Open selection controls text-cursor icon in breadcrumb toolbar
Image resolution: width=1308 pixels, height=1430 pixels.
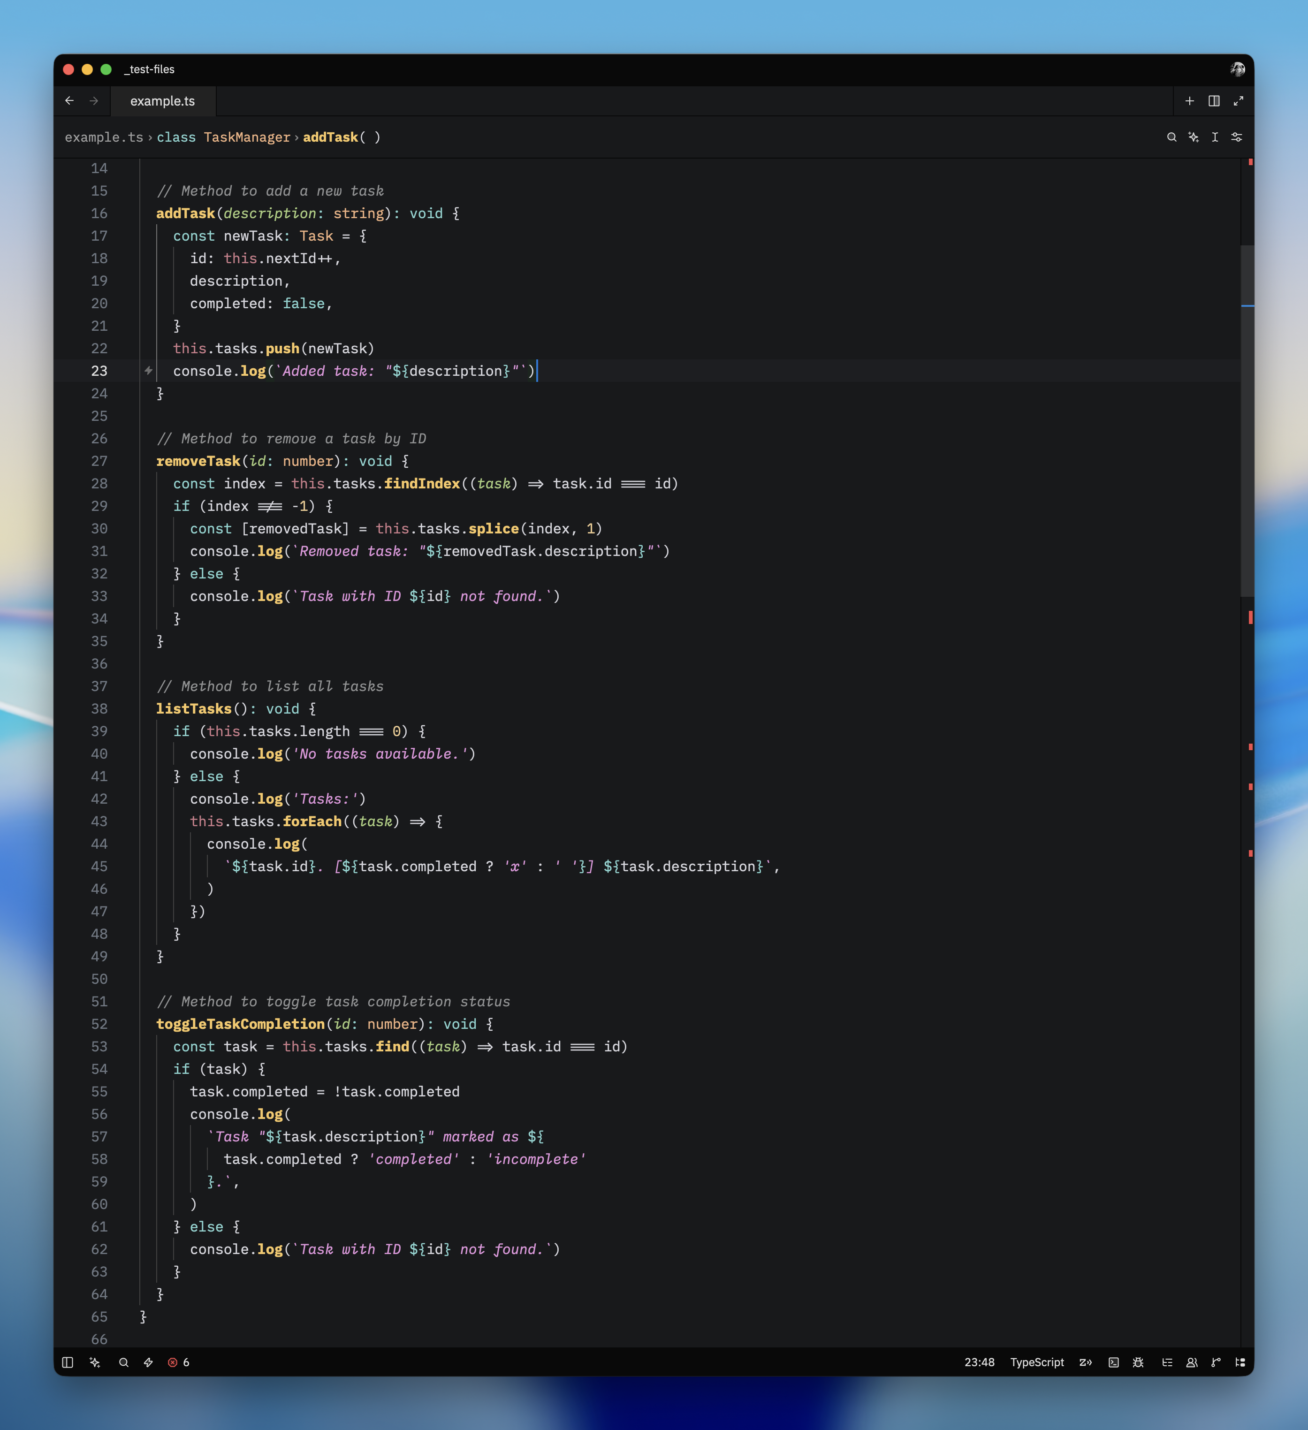[1214, 137]
